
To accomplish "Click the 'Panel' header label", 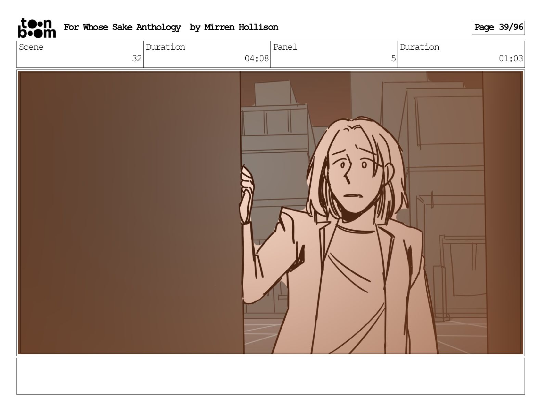I will pos(285,47).
